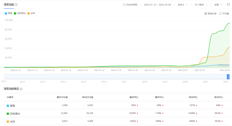Enable the 对比时间段 checkbox
This screenshot has height=126, width=232.
pyautogui.click(x=124, y=5)
